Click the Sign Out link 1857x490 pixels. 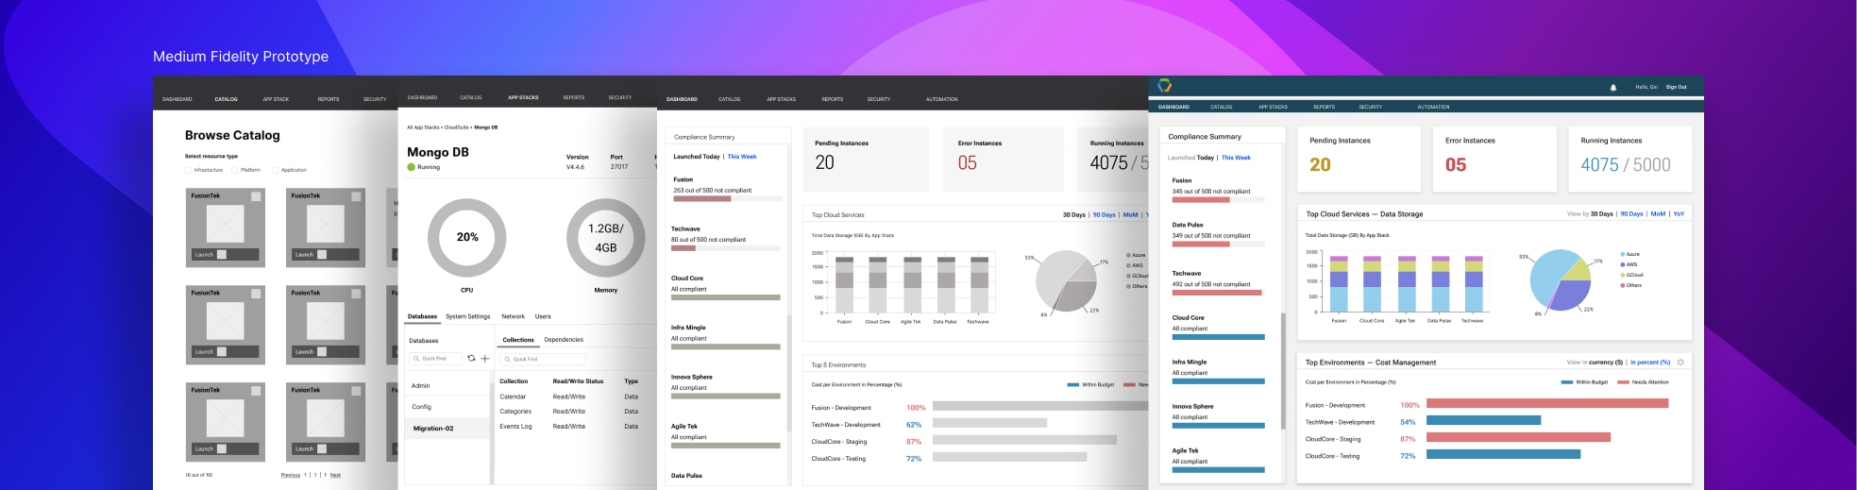1676,87
